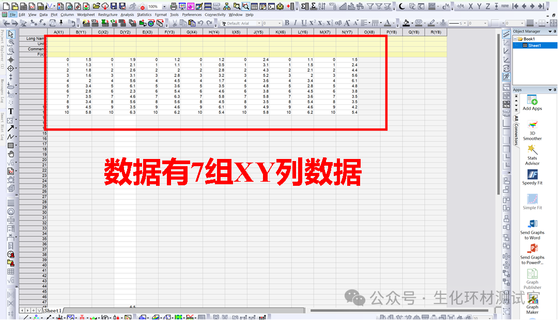This screenshot has width=558, height=320.
Task: Click the vertical scrollbar of the worksheet
Action: click(499, 114)
